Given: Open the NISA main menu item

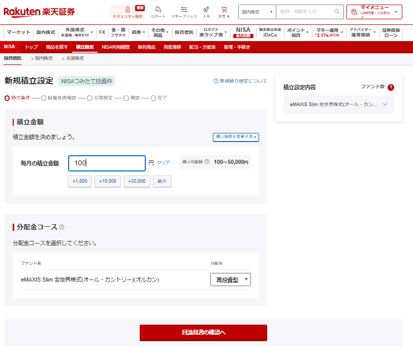Looking at the screenshot, I should click(243, 32).
